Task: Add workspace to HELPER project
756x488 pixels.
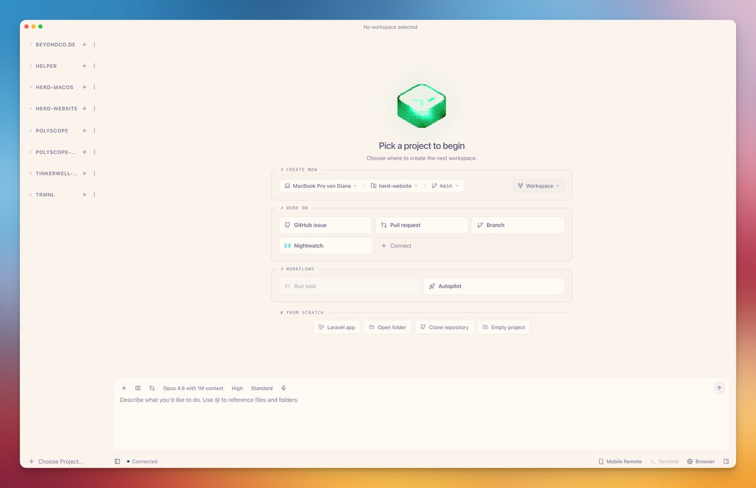Action: coord(84,66)
